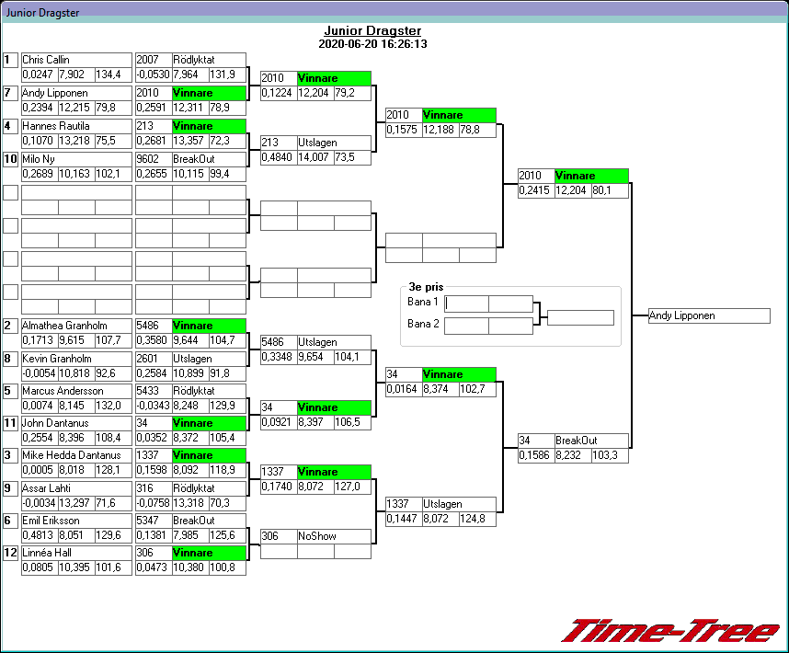Click the 2020-06-20 16:26:13 timestamp
Viewport: 789px width, 653px height.
coord(372,43)
